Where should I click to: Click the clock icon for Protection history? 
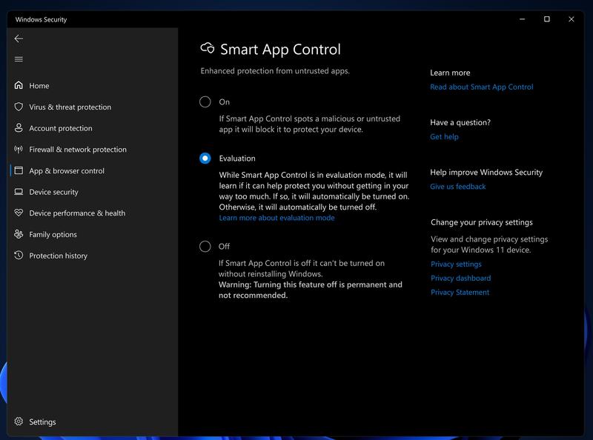[19, 255]
